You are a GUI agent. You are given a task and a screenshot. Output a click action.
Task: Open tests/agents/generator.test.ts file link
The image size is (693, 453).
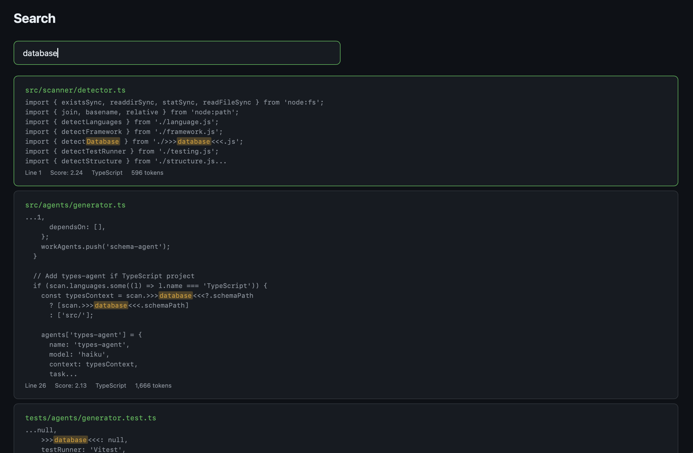click(90, 418)
